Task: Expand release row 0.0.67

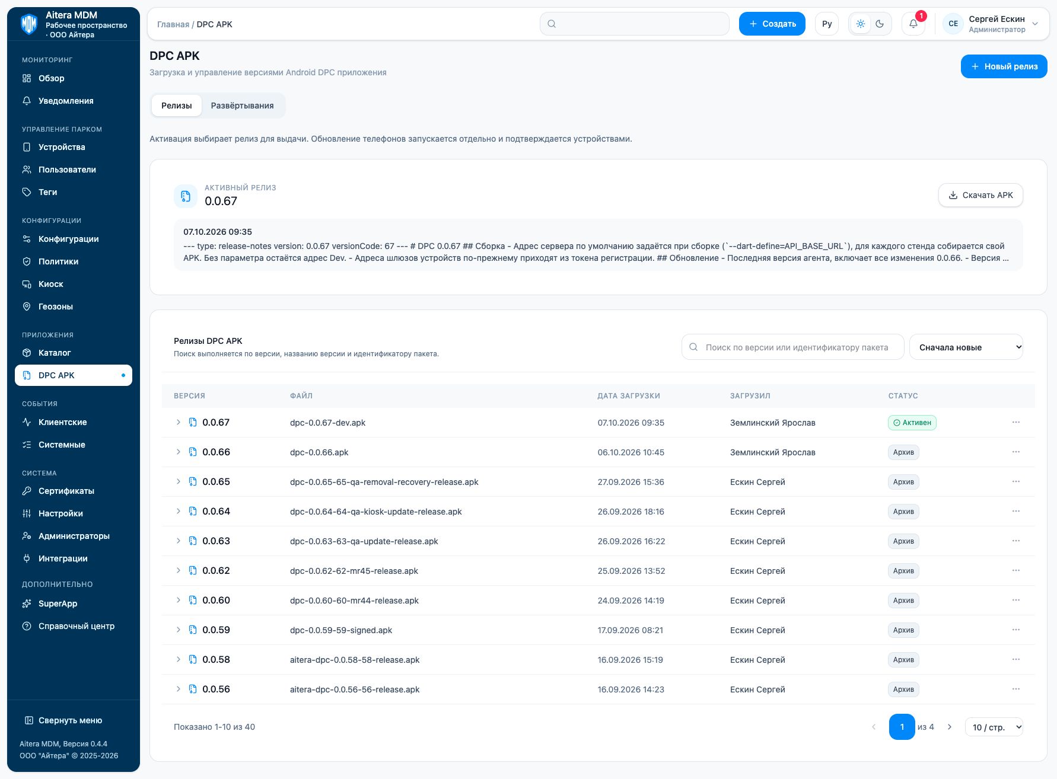Action: click(178, 422)
